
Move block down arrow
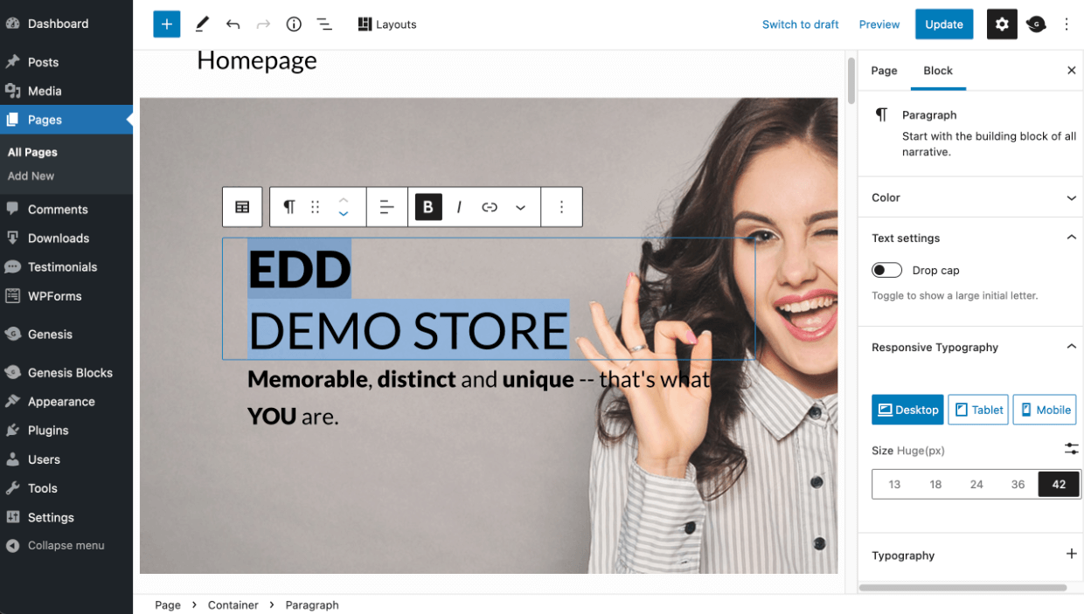click(x=344, y=214)
